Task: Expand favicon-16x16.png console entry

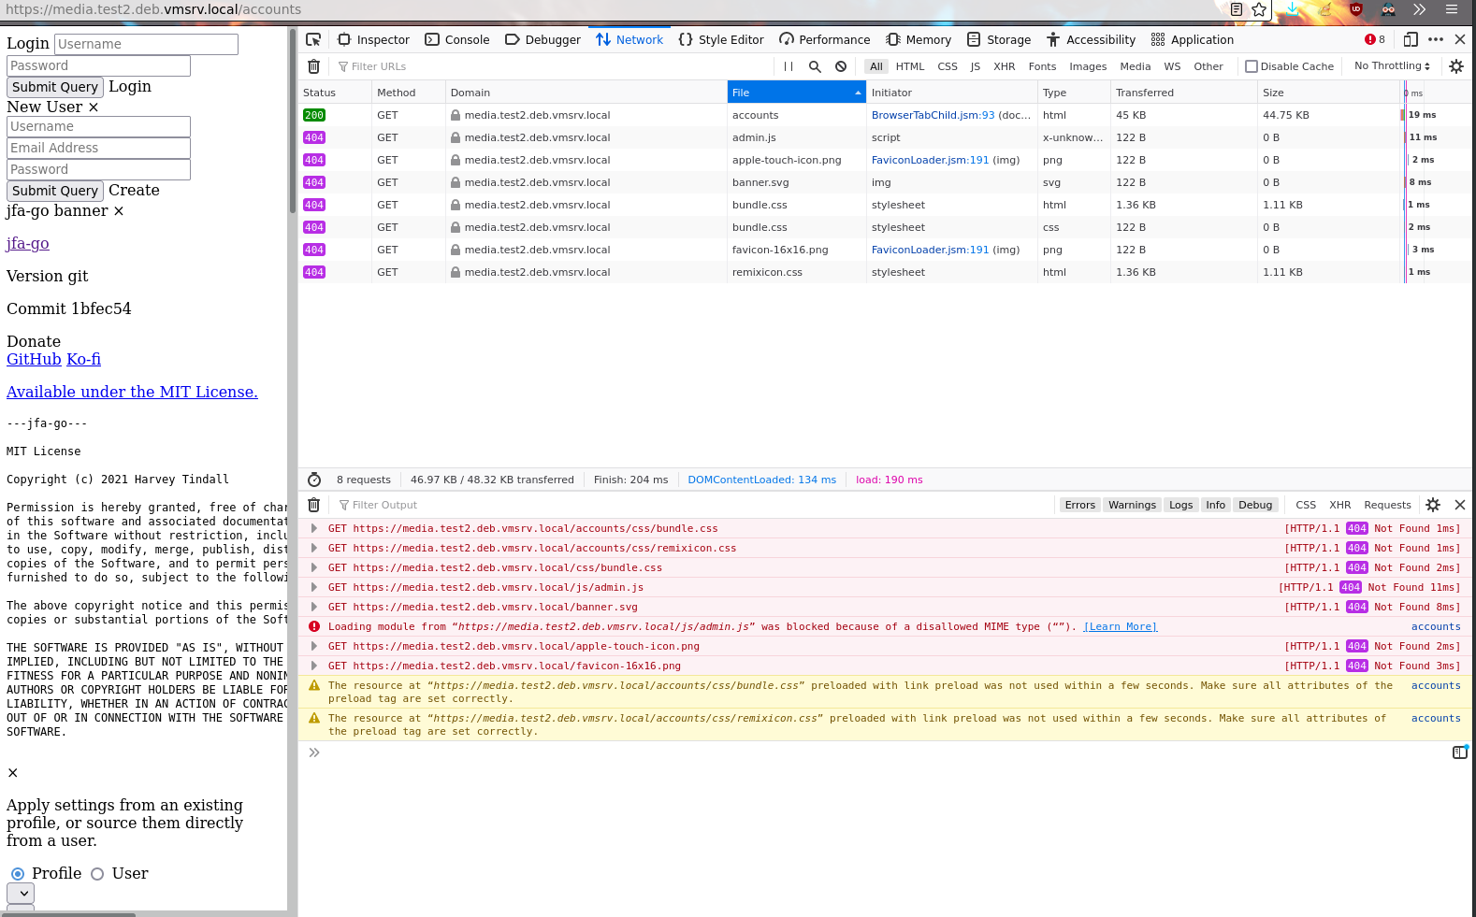Action: (314, 666)
